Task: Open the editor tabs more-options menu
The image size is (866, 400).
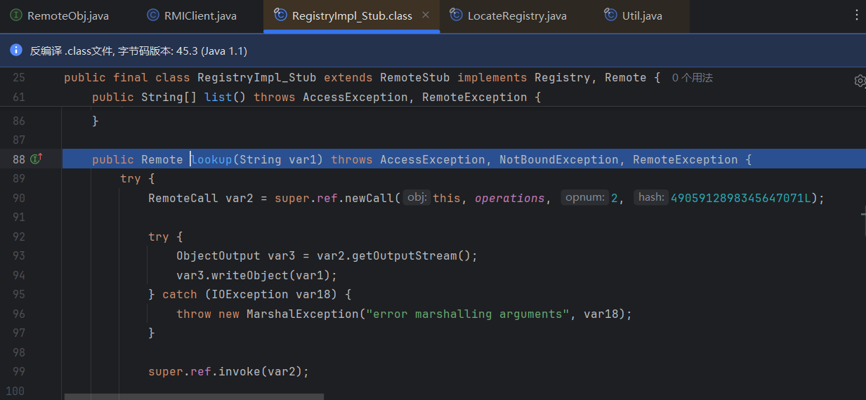Action: click(856, 15)
